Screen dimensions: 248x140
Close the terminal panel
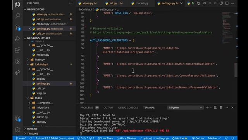tap(232, 107)
